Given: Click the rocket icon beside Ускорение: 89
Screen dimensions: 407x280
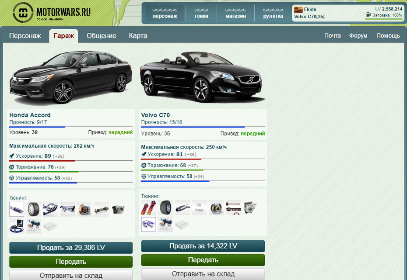Looking at the screenshot, I should pos(12,156).
